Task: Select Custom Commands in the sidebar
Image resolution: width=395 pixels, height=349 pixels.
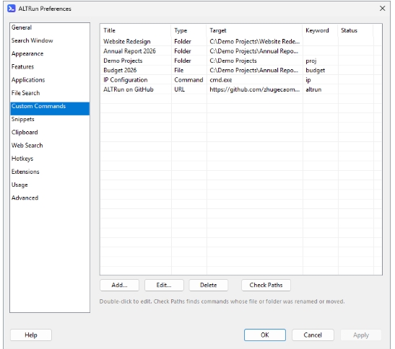Action: [x=50, y=108]
